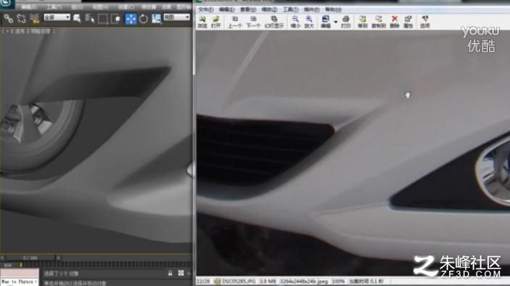Click the pink MAXScript listener field

(19, 274)
